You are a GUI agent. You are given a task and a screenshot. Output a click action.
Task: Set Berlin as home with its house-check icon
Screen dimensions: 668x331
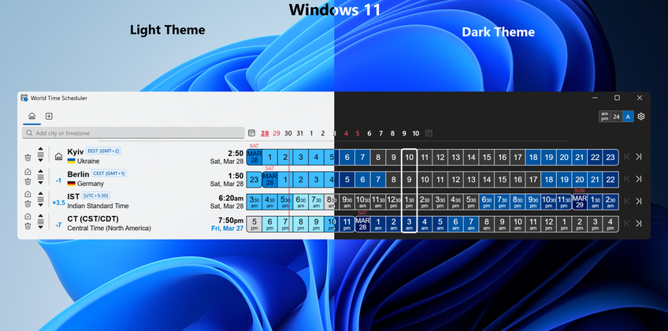click(x=28, y=172)
